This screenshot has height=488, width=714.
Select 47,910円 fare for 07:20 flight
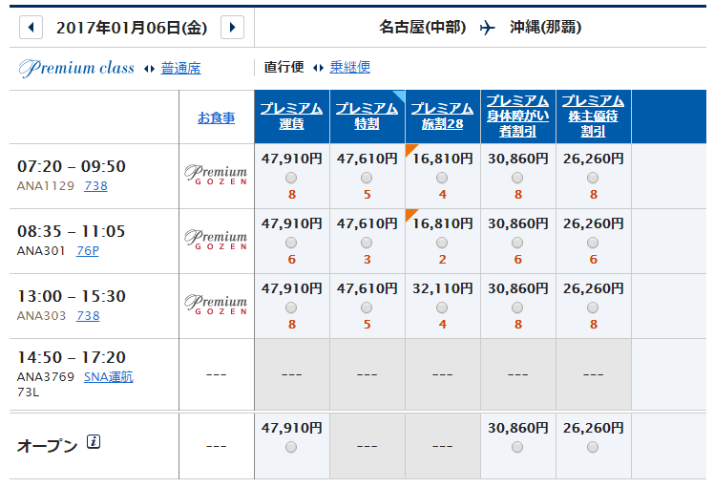[x=291, y=178]
